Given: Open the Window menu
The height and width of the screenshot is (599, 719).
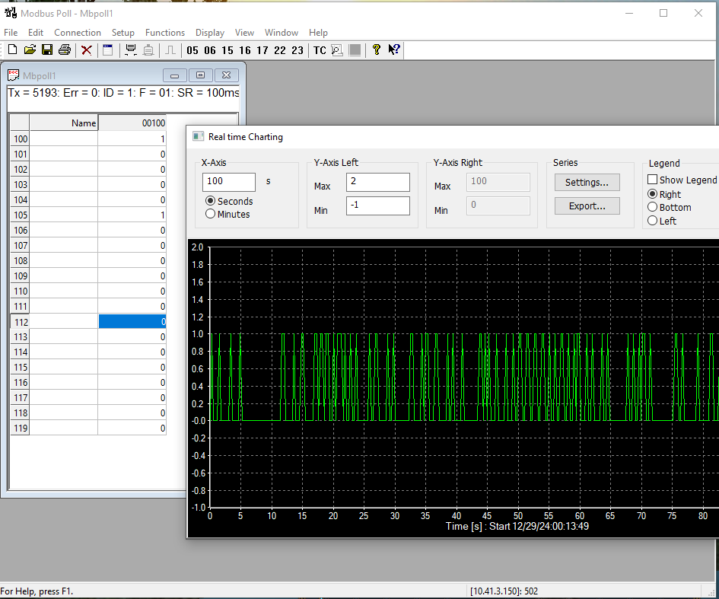Looking at the screenshot, I should (x=281, y=33).
